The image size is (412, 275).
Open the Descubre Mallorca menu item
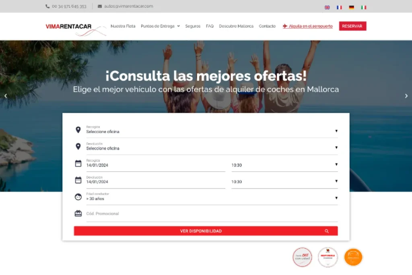click(x=236, y=26)
